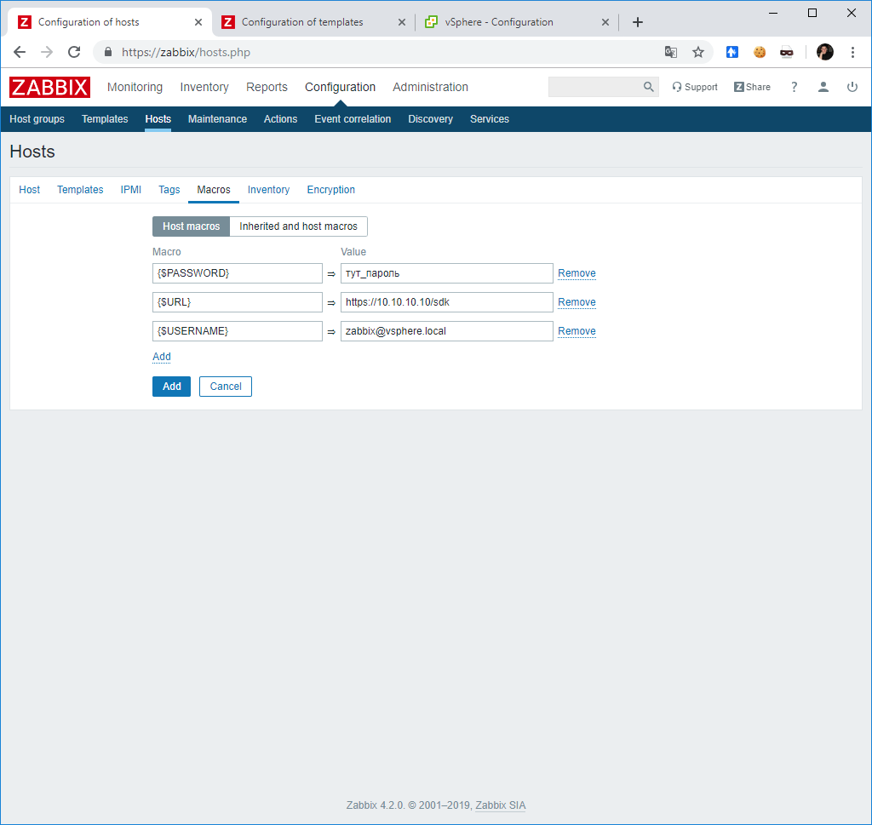Click the Cancel button
This screenshot has width=872, height=825.
[x=225, y=387]
